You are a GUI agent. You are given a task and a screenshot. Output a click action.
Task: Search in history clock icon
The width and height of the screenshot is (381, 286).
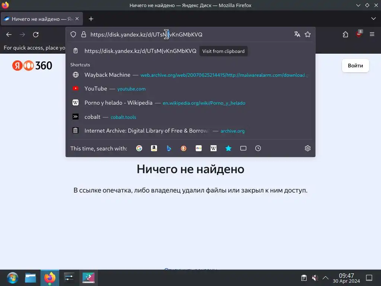coord(258,148)
